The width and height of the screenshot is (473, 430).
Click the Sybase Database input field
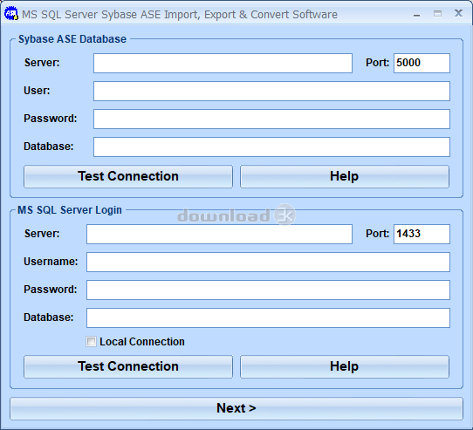[x=271, y=147]
